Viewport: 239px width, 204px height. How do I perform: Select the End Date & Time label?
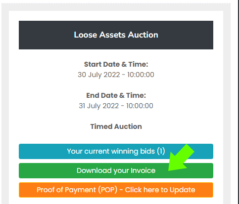click(x=116, y=95)
